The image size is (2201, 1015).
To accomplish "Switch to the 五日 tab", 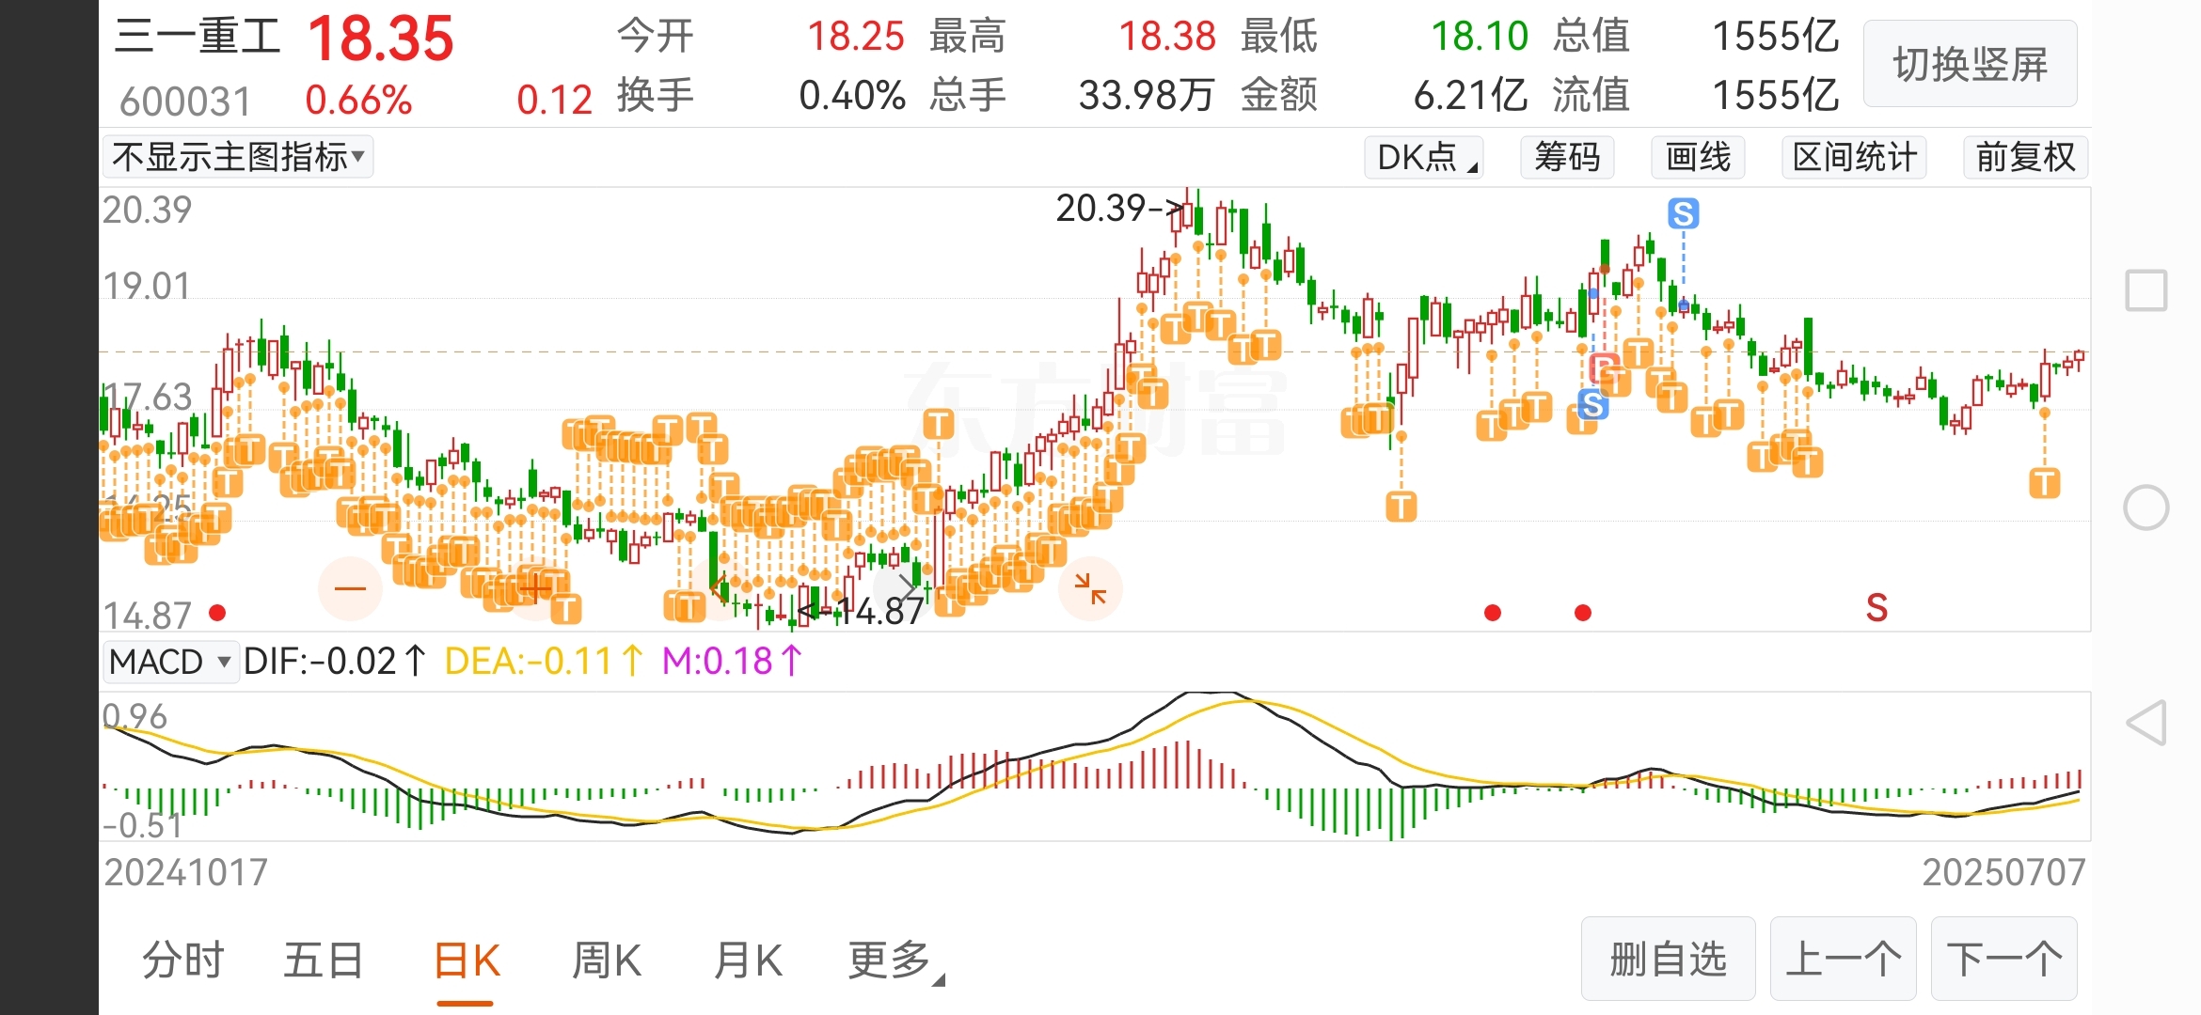I will (x=324, y=960).
